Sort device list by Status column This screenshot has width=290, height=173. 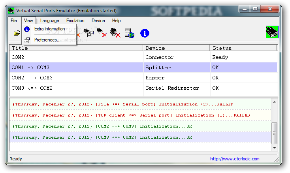(x=243, y=48)
